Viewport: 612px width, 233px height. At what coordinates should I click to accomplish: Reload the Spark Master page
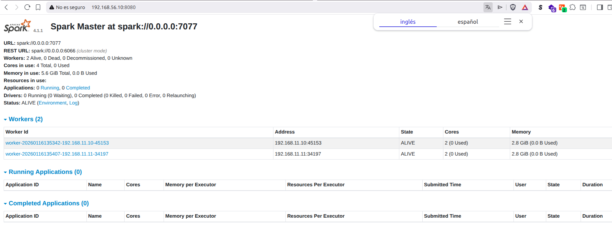[27, 7]
